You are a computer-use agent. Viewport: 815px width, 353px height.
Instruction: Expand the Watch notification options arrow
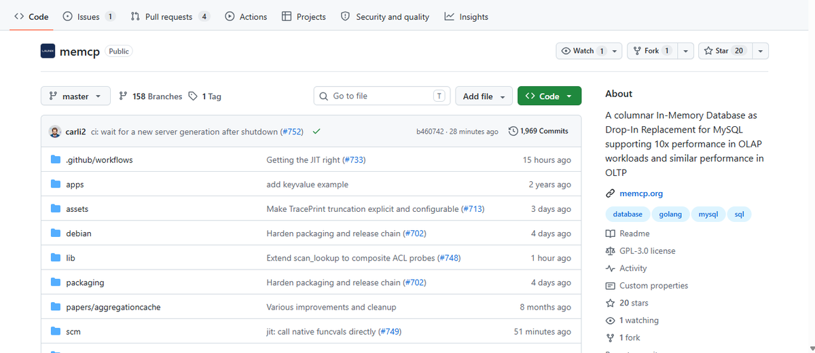click(615, 51)
